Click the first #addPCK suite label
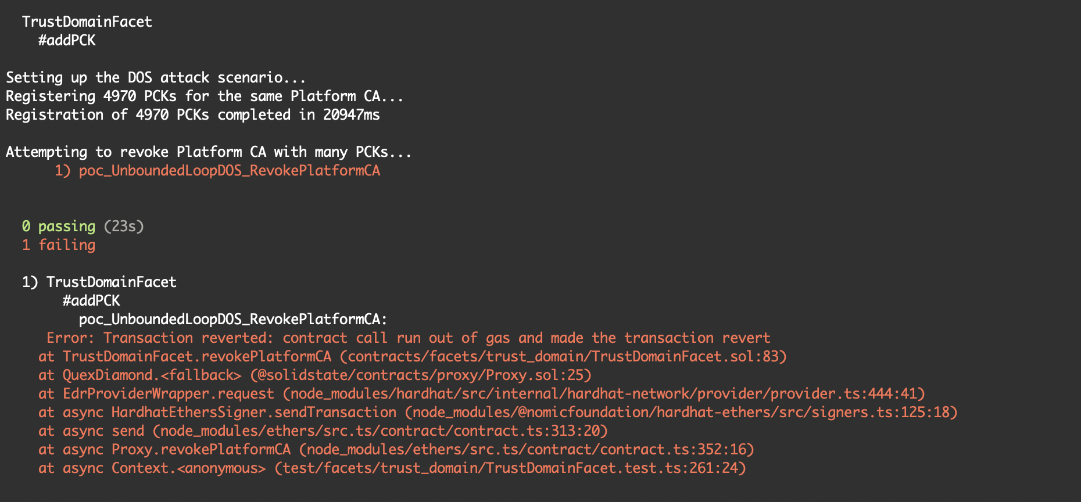The width and height of the screenshot is (1081, 502). point(67,40)
